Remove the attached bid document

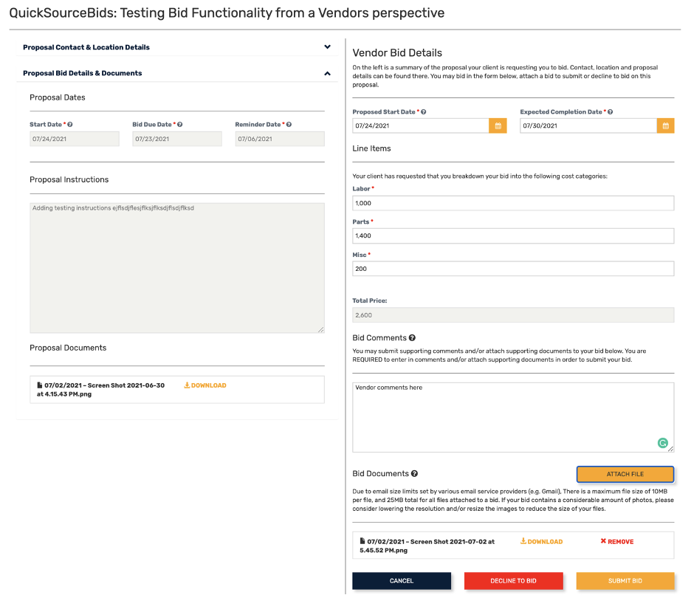[617, 542]
